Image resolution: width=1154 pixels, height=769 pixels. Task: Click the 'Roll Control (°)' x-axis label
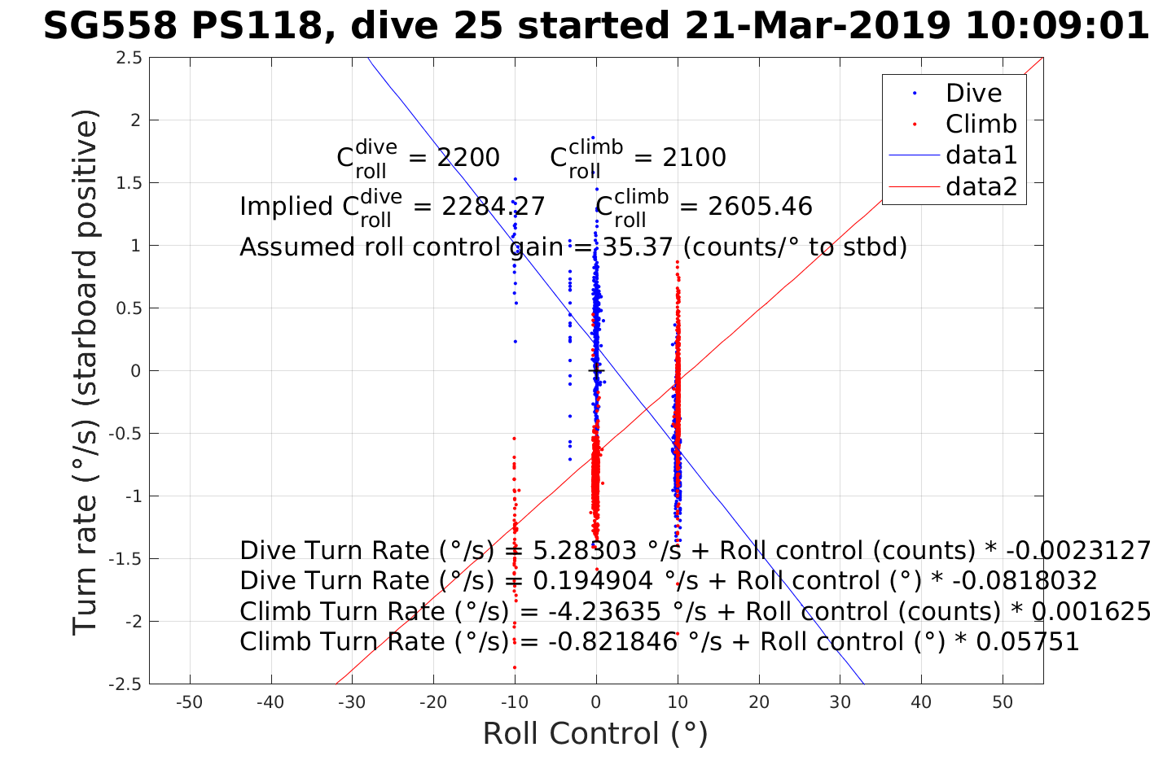595,734
